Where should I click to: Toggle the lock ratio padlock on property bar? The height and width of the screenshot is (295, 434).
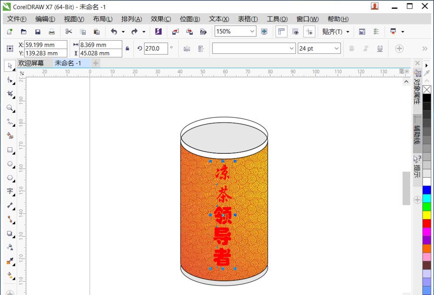[x=128, y=48]
